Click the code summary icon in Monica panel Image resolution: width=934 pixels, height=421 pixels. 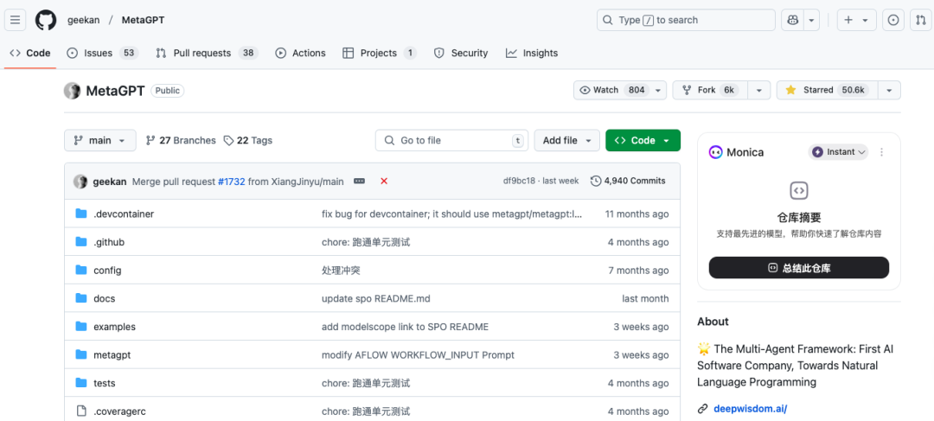click(799, 190)
